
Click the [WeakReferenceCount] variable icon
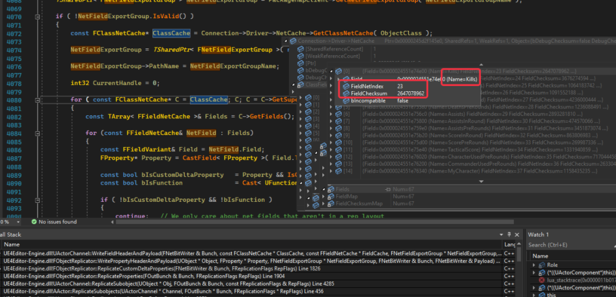tap(301, 56)
